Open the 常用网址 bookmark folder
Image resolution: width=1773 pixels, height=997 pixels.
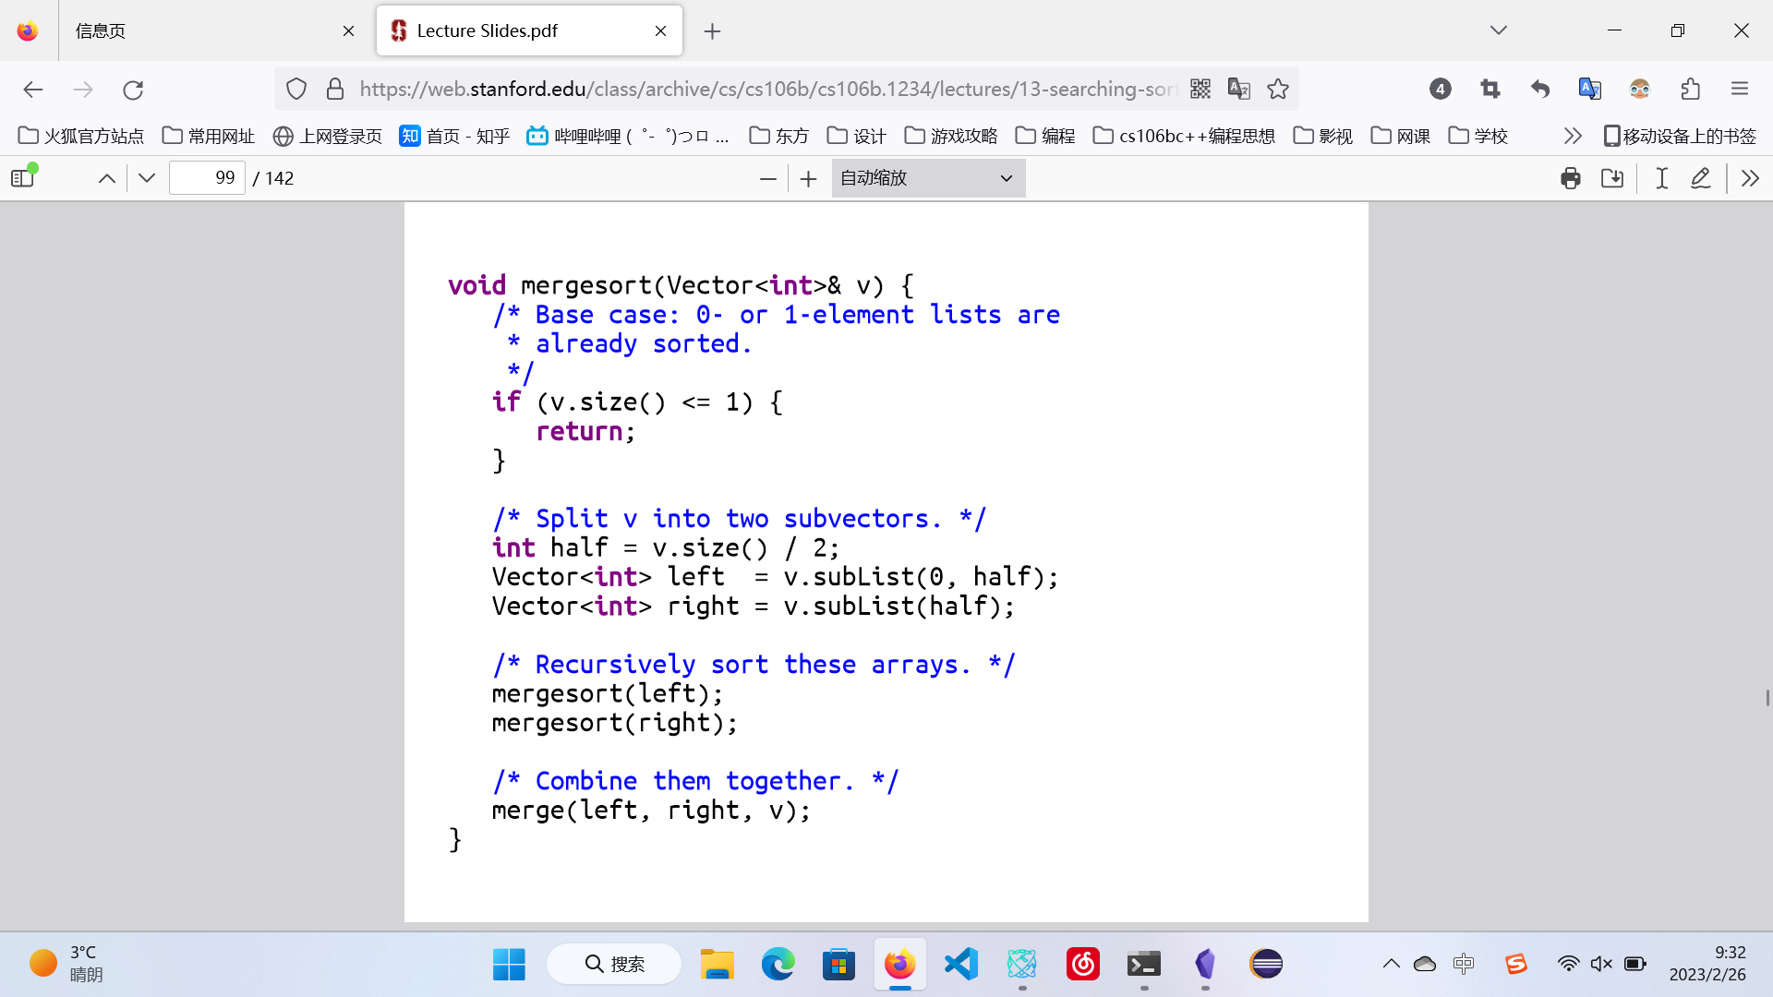coord(209,136)
